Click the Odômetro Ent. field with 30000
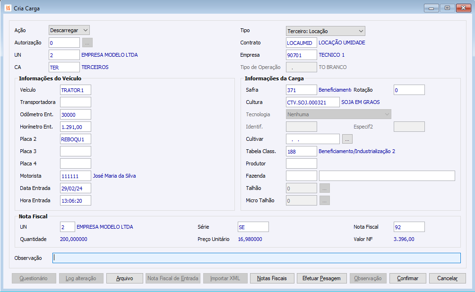This screenshot has width=475, height=292. (76, 114)
